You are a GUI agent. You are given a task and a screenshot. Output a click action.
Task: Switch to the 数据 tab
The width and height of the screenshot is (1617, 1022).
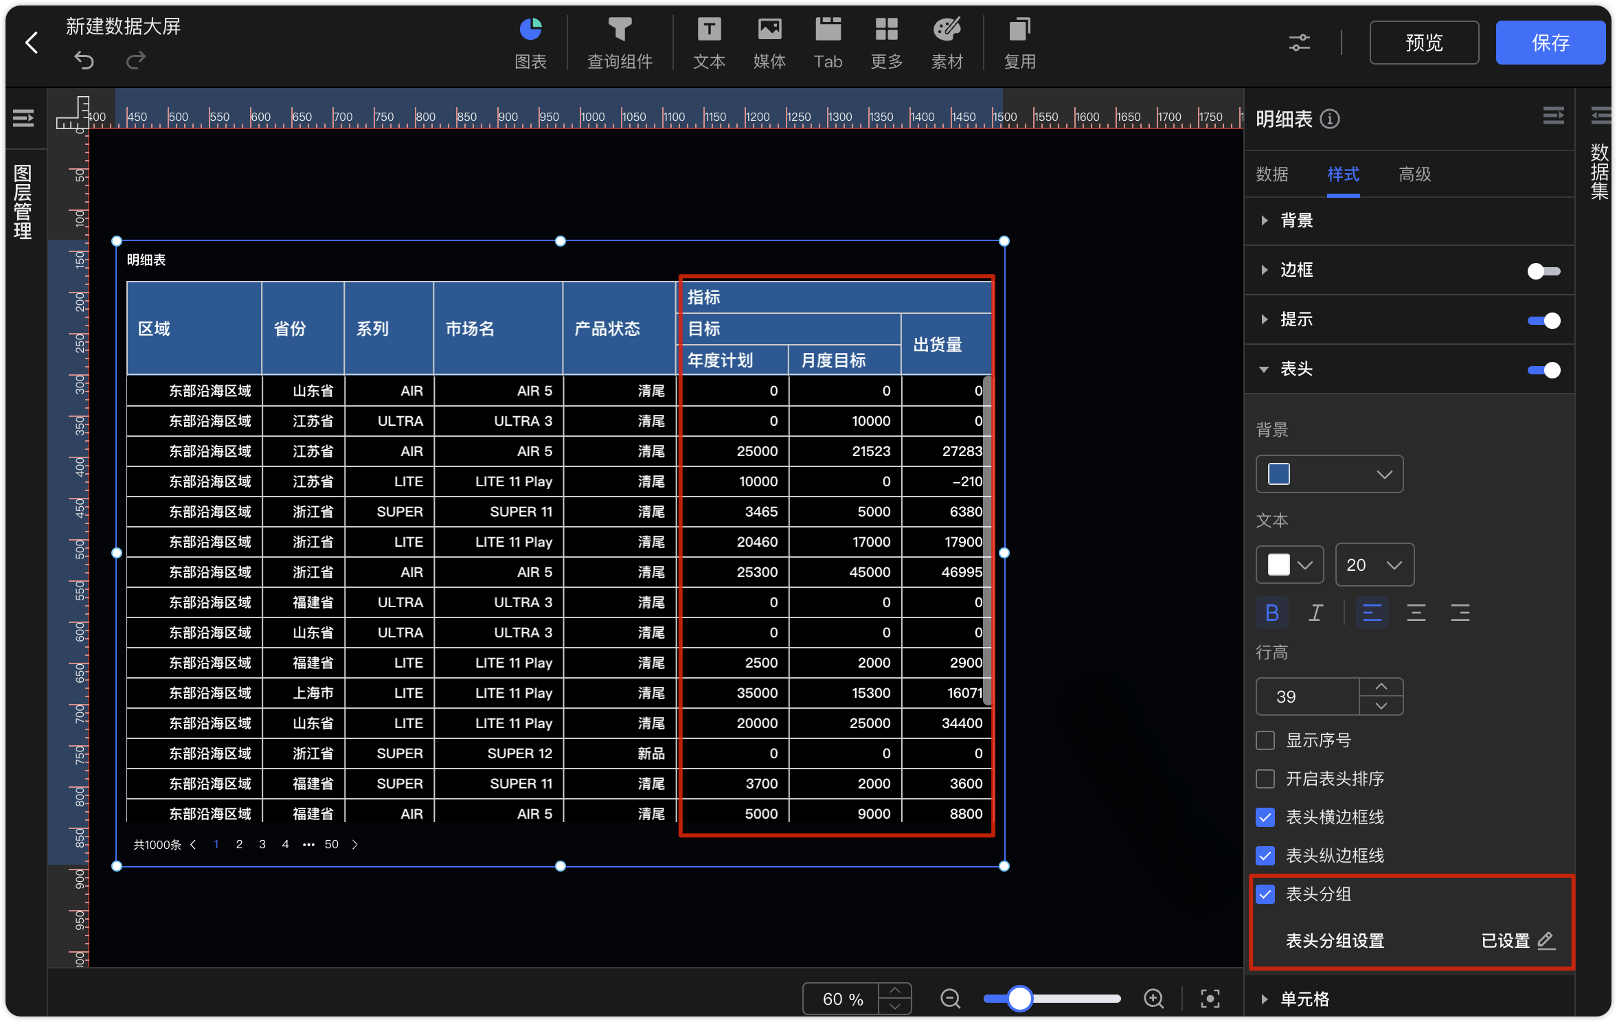(1271, 174)
